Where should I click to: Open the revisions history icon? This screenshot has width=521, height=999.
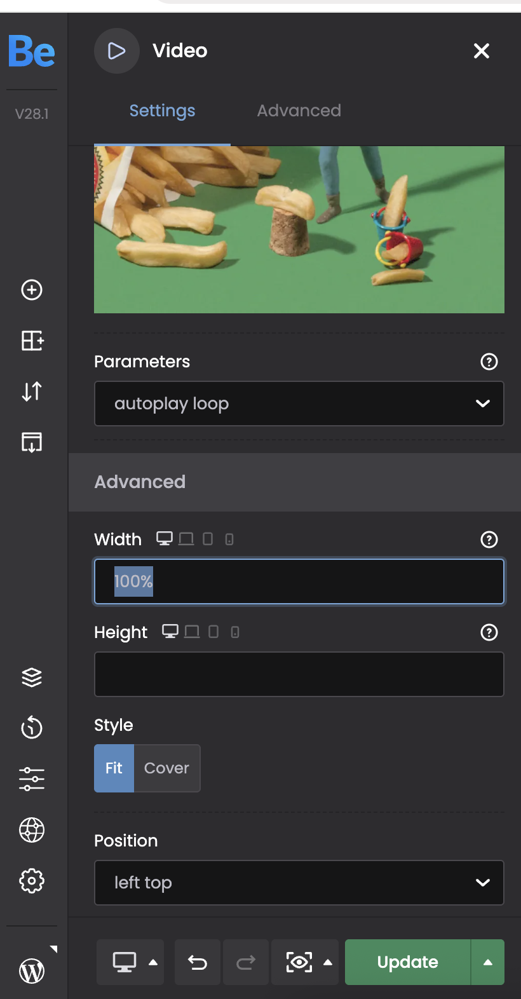[x=32, y=728]
